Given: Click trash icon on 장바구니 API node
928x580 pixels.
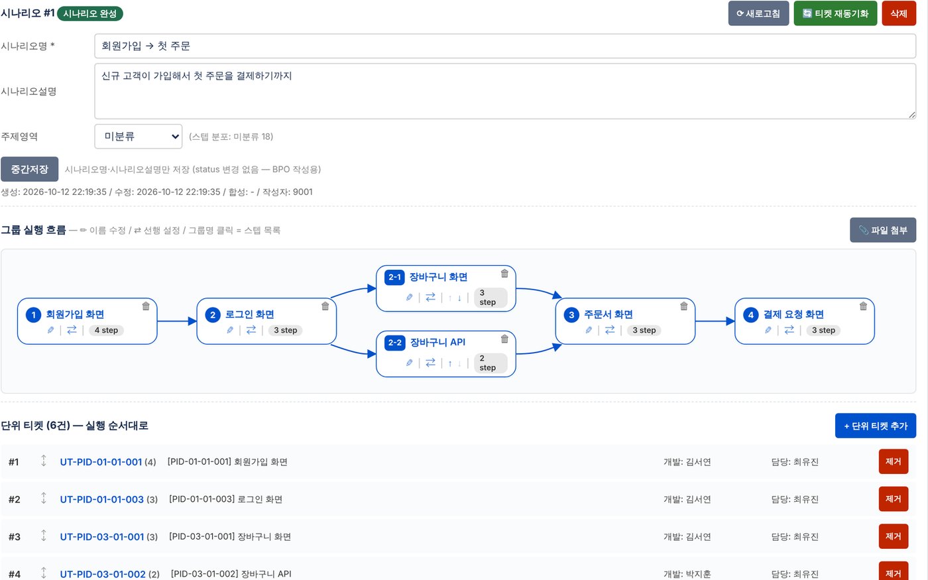Looking at the screenshot, I should tap(504, 339).
